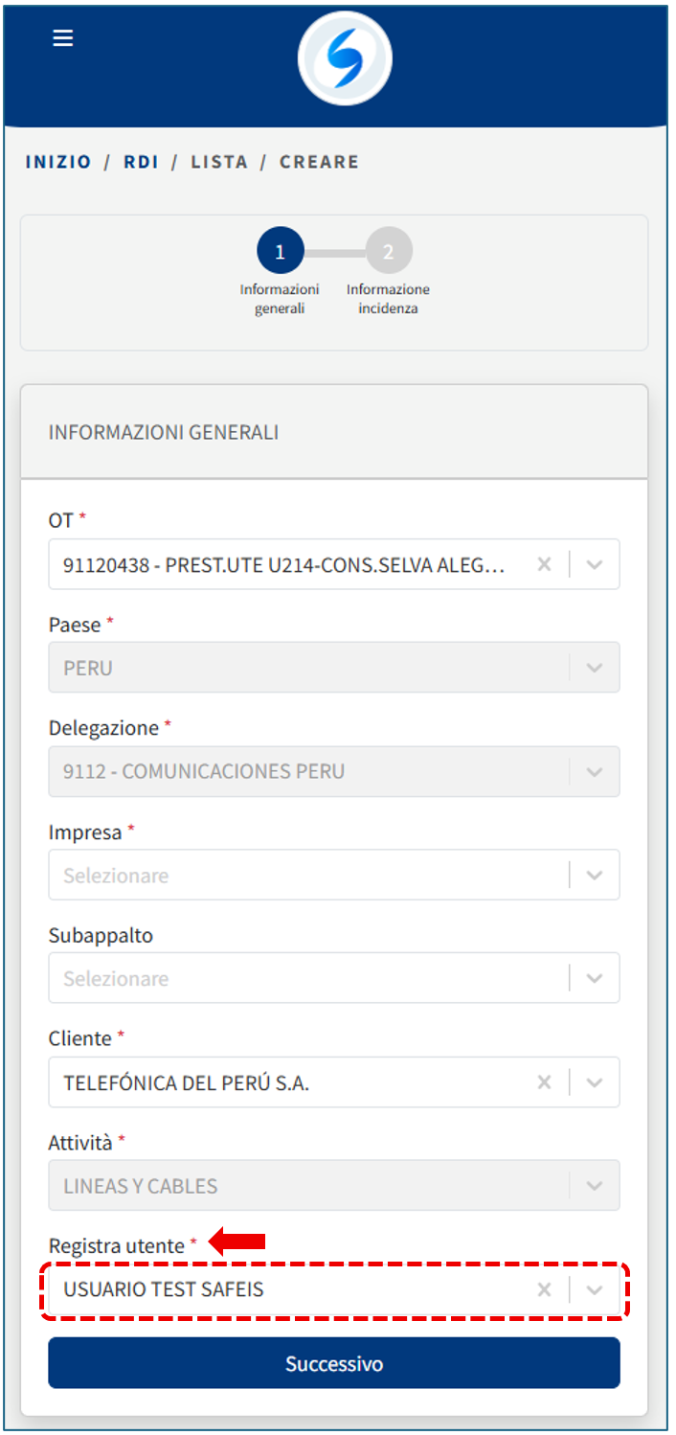Image resolution: width=676 pixels, height=1435 pixels.
Task: Select step 1 Informazioni generali
Action: 280,252
